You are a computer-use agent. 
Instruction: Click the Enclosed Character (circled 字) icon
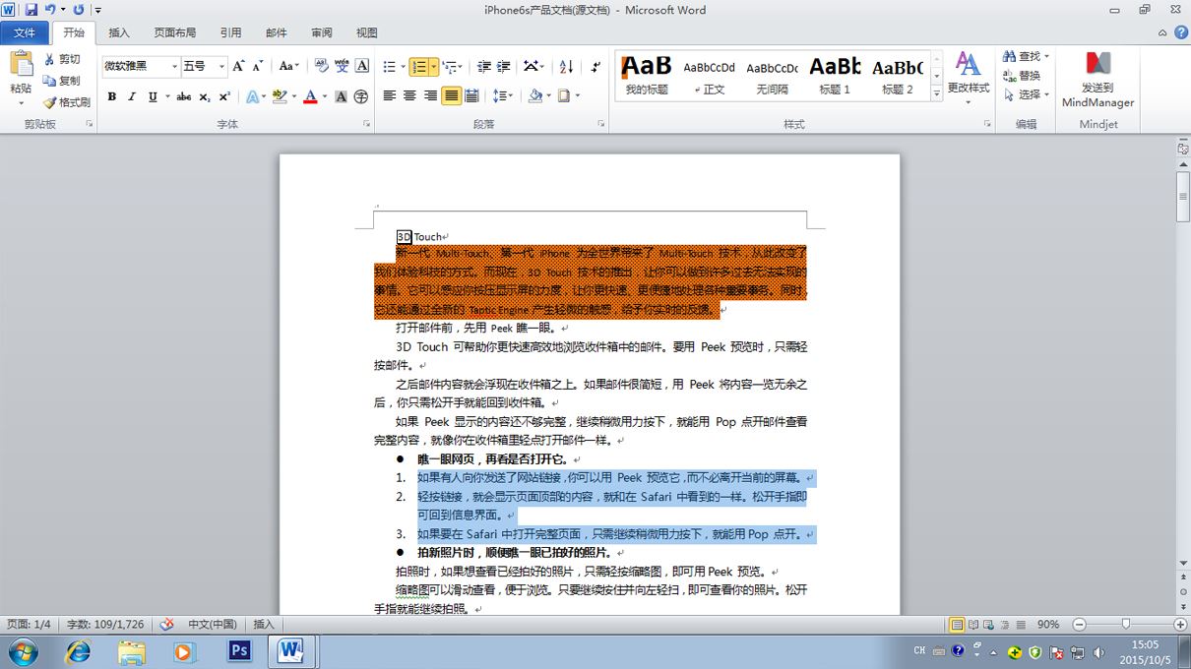(x=361, y=96)
